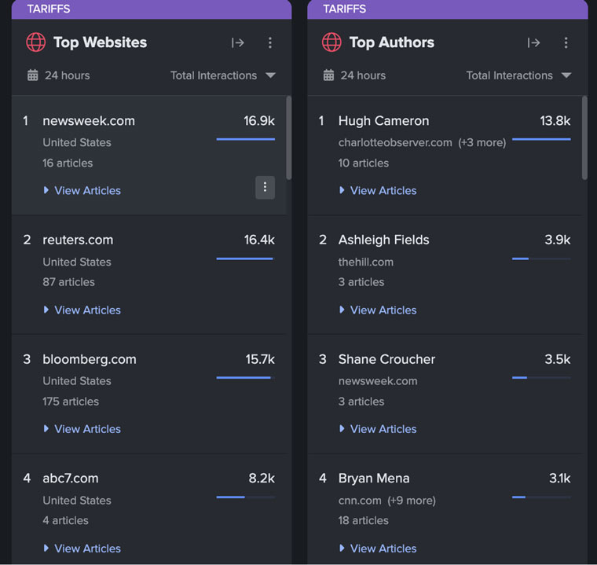Click the 10 articles count
The height and width of the screenshot is (565, 597).
click(364, 163)
